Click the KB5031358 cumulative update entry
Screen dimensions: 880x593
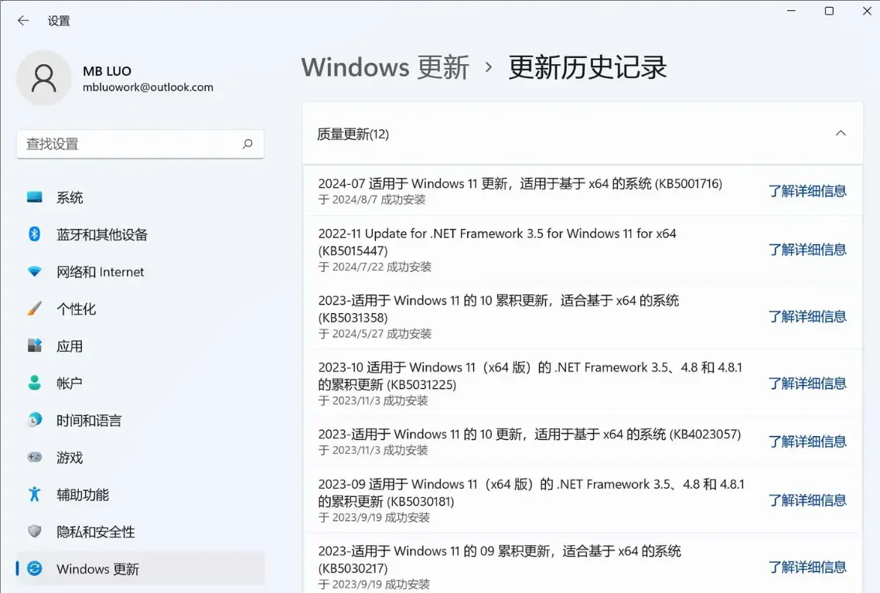[498, 308]
